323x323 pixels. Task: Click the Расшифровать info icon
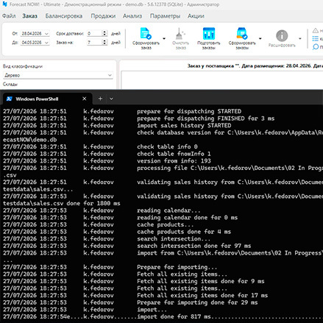[282, 35]
